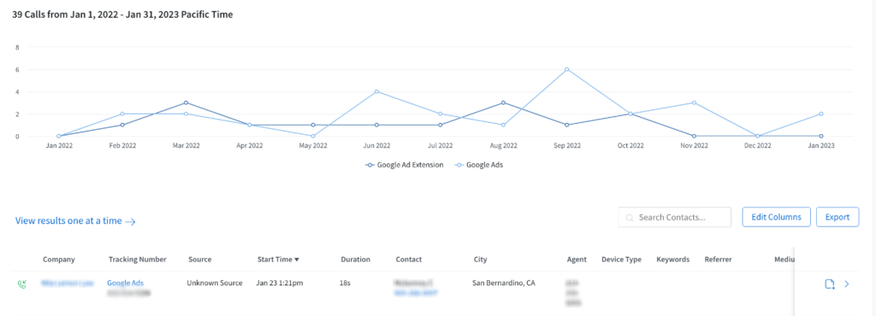Click the Referrer column header
This screenshot has width=876, height=316.
[718, 259]
